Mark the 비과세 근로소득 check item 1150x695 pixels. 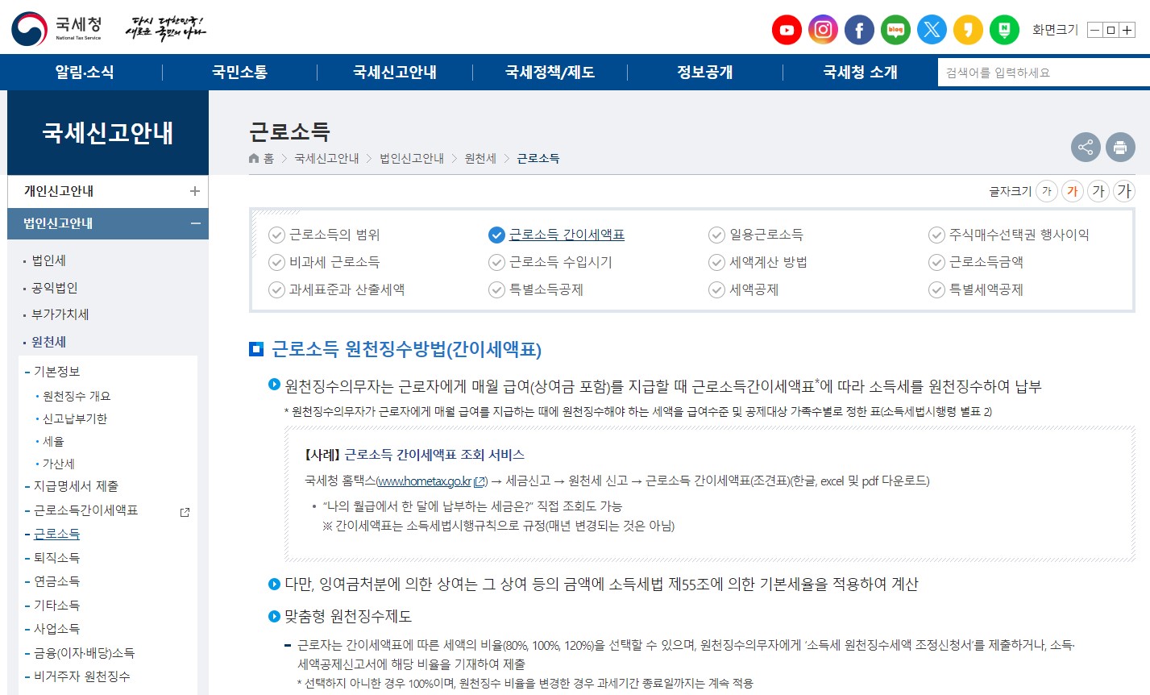pyautogui.click(x=275, y=262)
